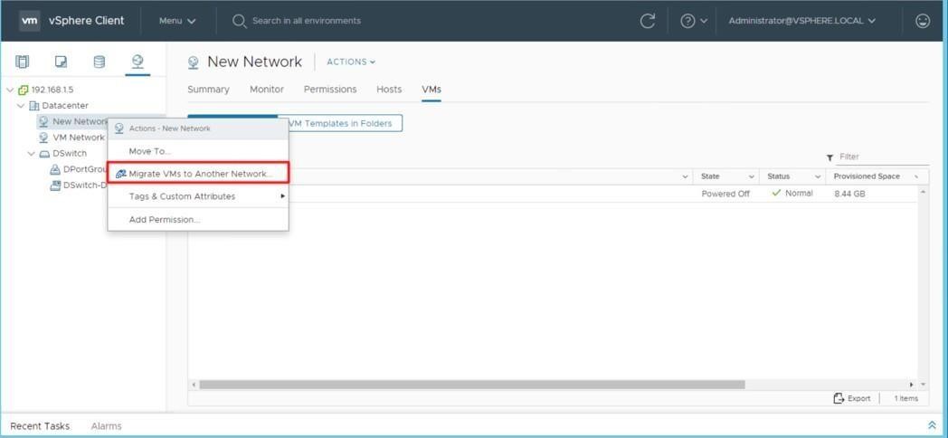Click the search magnifier icon
This screenshot has width=948, height=438.
click(x=240, y=21)
